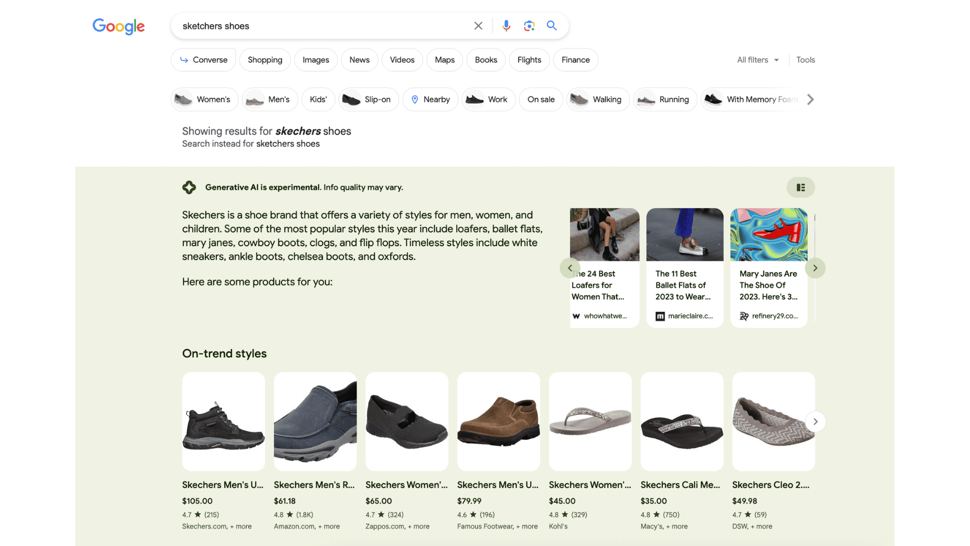The height and width of the screenshot is (546, 970).
Task: Open the Images tab
Action: (x=316, y=60)
